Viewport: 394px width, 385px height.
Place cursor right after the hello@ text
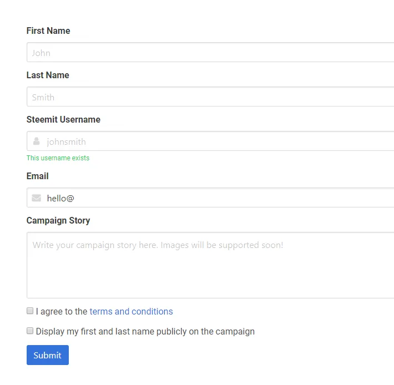point(74,199)
